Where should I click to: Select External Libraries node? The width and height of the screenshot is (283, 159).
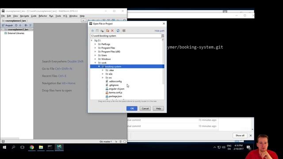pos(14,33)
